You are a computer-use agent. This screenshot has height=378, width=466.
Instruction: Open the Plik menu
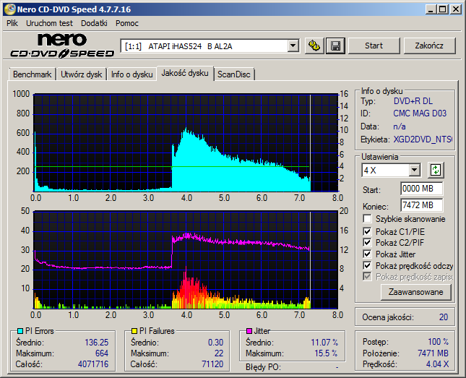click(12, 23)
